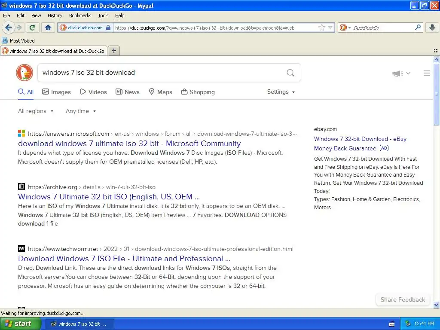The width and height of the screenshot is (440, 330).
Task: Open the View menu
Action: [x=36, y=15]
